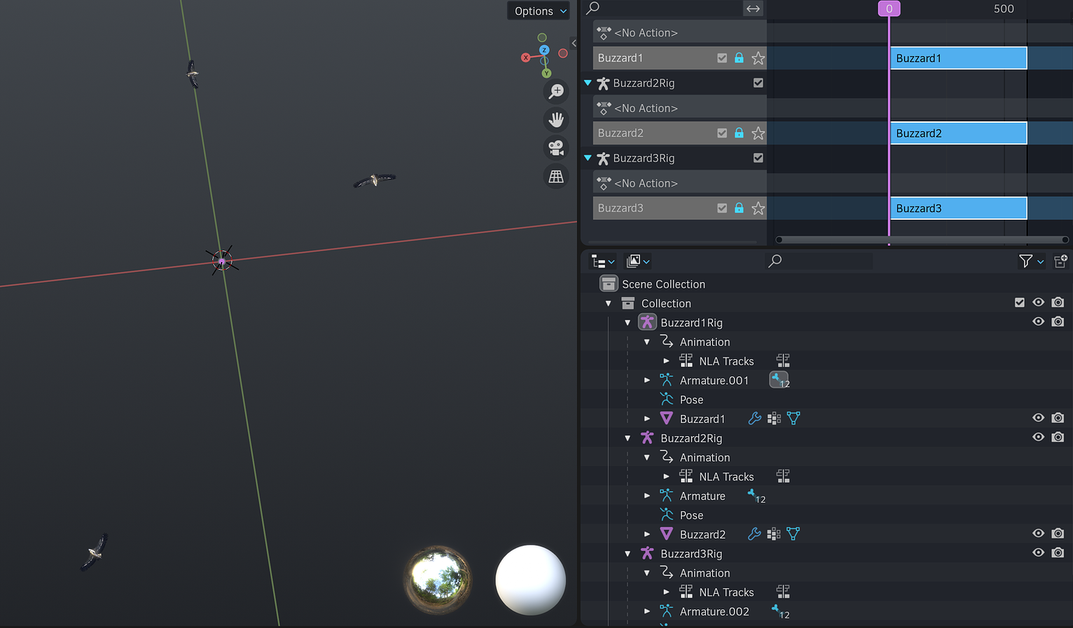Select Pose under Buzzard1Rig

click(x=691, y=399)
